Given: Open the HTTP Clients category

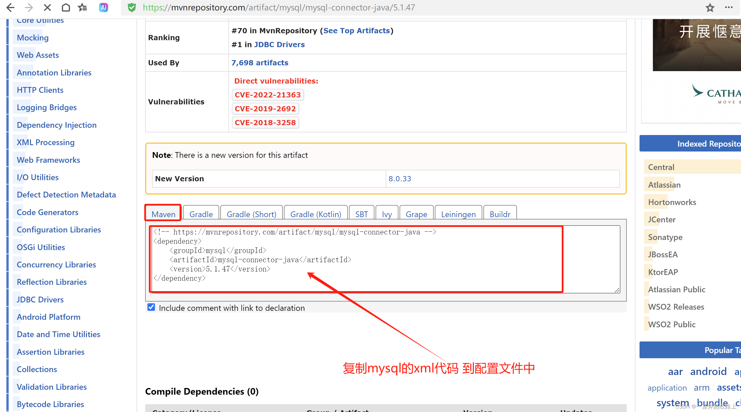Looking at the screenshot, I should click(40, 90).
